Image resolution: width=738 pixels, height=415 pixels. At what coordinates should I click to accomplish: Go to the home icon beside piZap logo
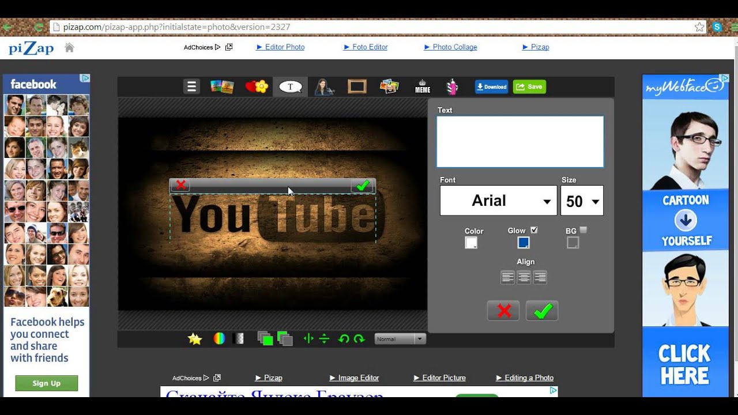[69, 47]
